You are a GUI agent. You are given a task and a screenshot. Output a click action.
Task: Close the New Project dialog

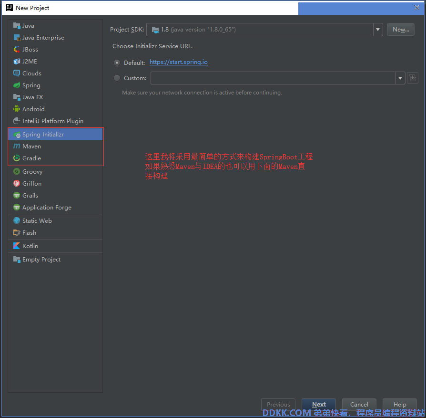(x=417, y=8)
